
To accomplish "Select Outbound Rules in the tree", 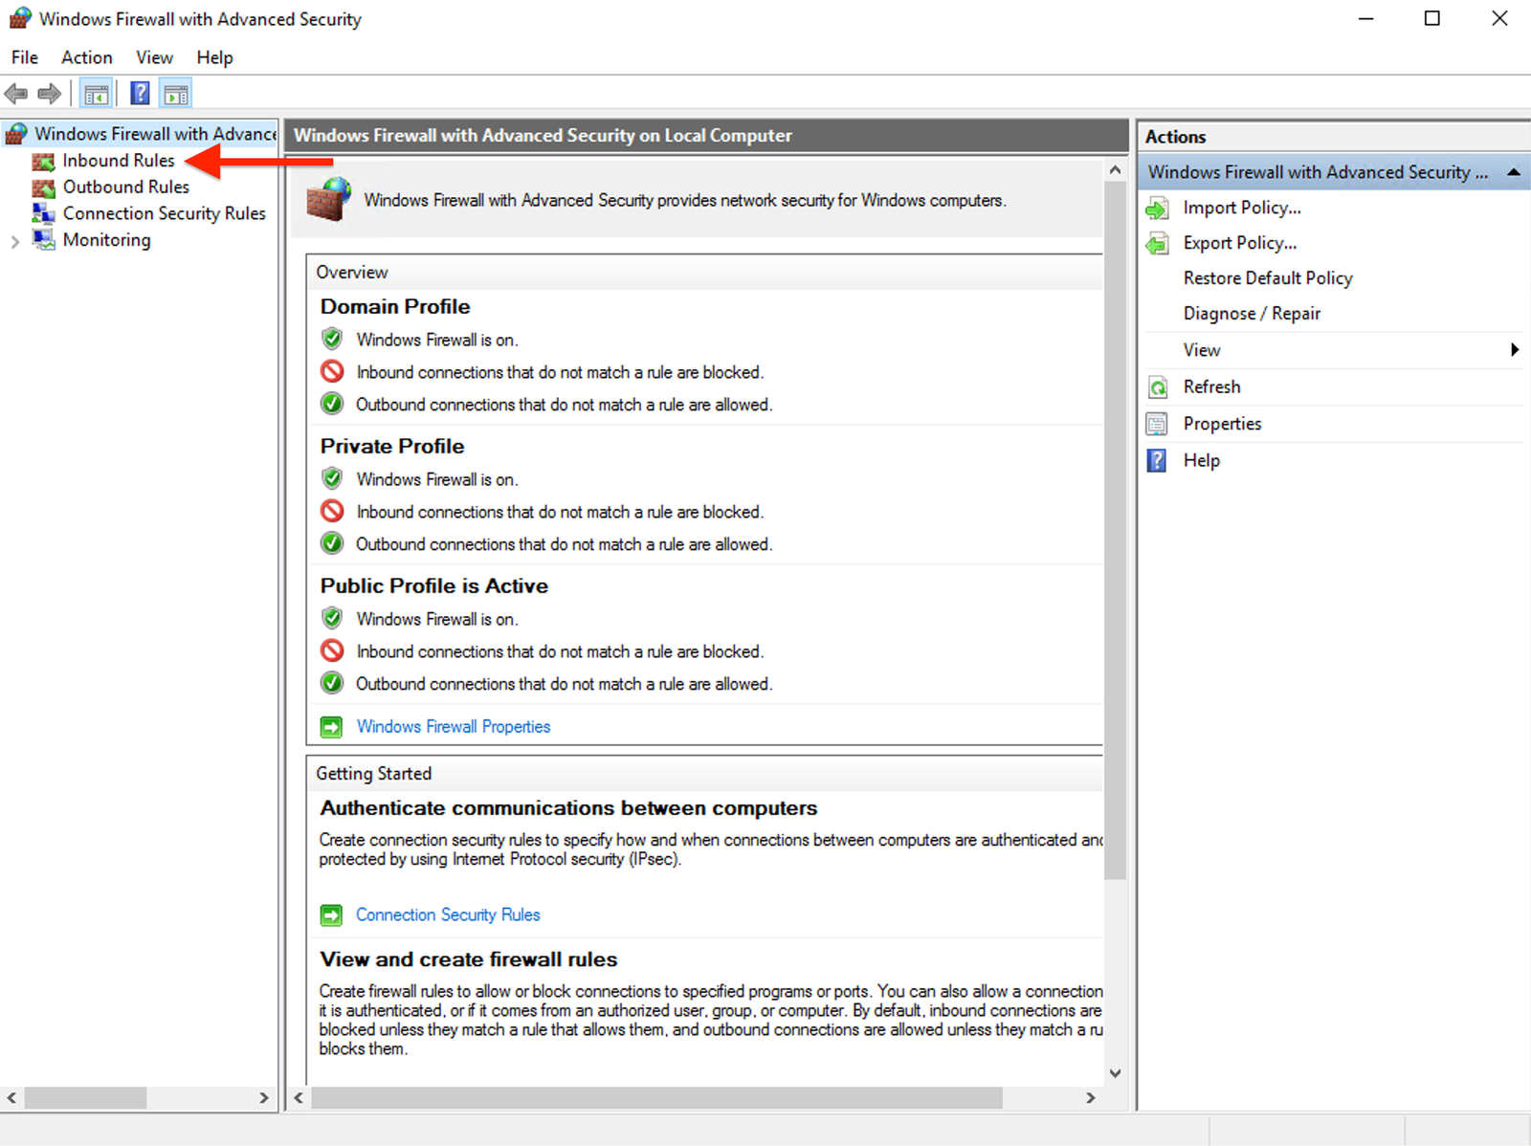I will point(125,187).
